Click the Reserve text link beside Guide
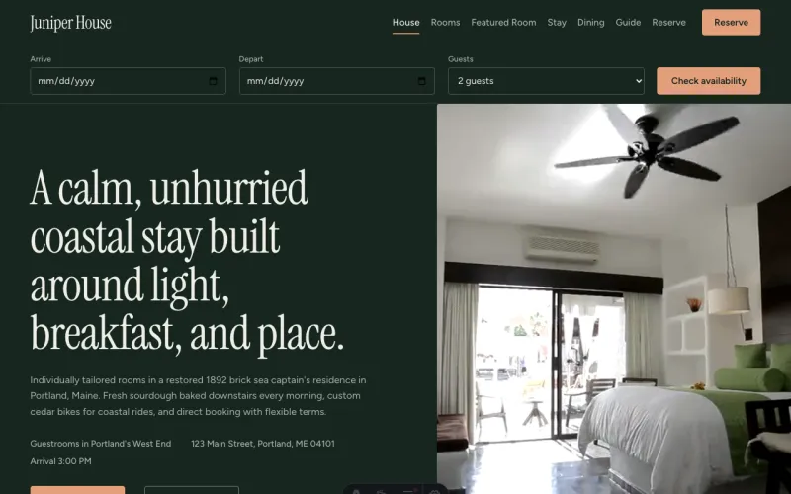 point(669,22)
